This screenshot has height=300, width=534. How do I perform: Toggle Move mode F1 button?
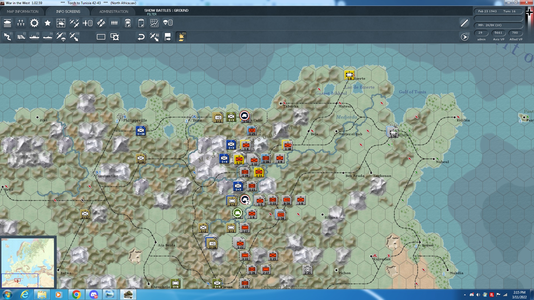coord(8,37)
